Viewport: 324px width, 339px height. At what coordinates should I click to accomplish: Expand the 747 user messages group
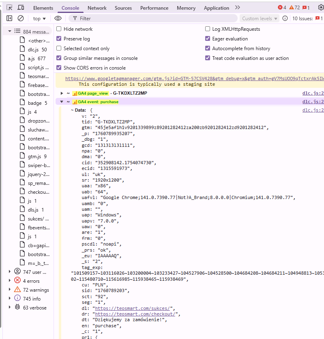click(x=10, y=271)
